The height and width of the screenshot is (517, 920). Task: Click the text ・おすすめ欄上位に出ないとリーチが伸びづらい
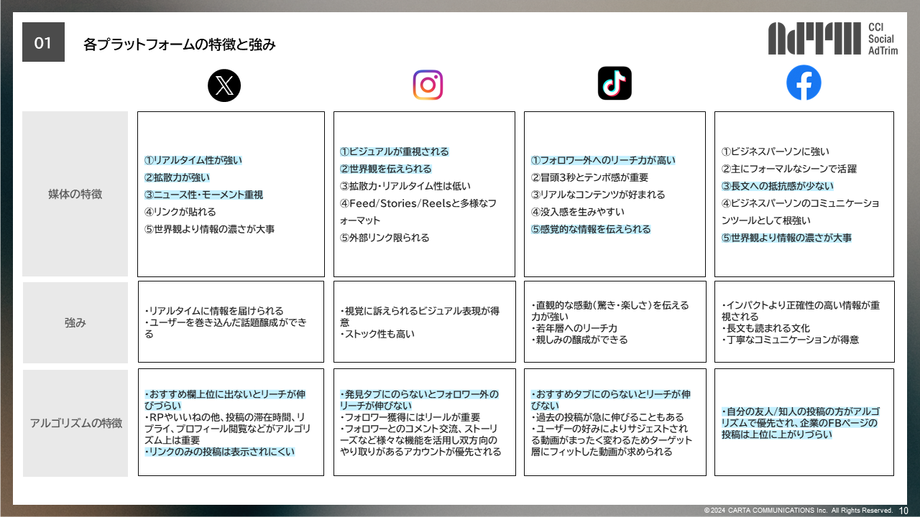(225, 400)
